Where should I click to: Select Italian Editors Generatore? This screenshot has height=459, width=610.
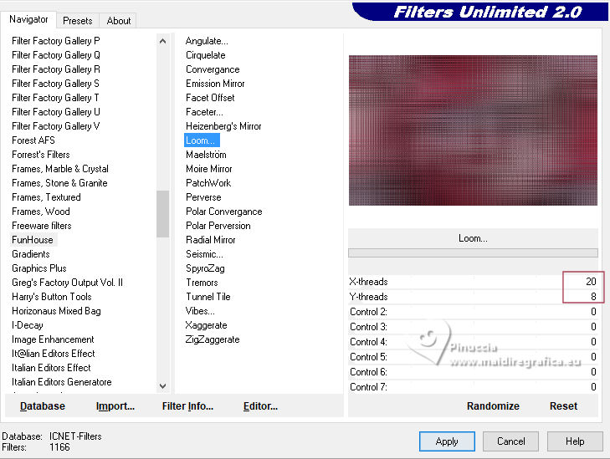[61, 382]
